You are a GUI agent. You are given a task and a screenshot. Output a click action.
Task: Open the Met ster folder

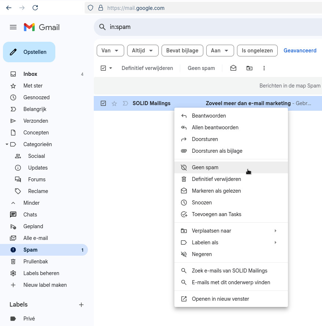(x=44, y=86)
